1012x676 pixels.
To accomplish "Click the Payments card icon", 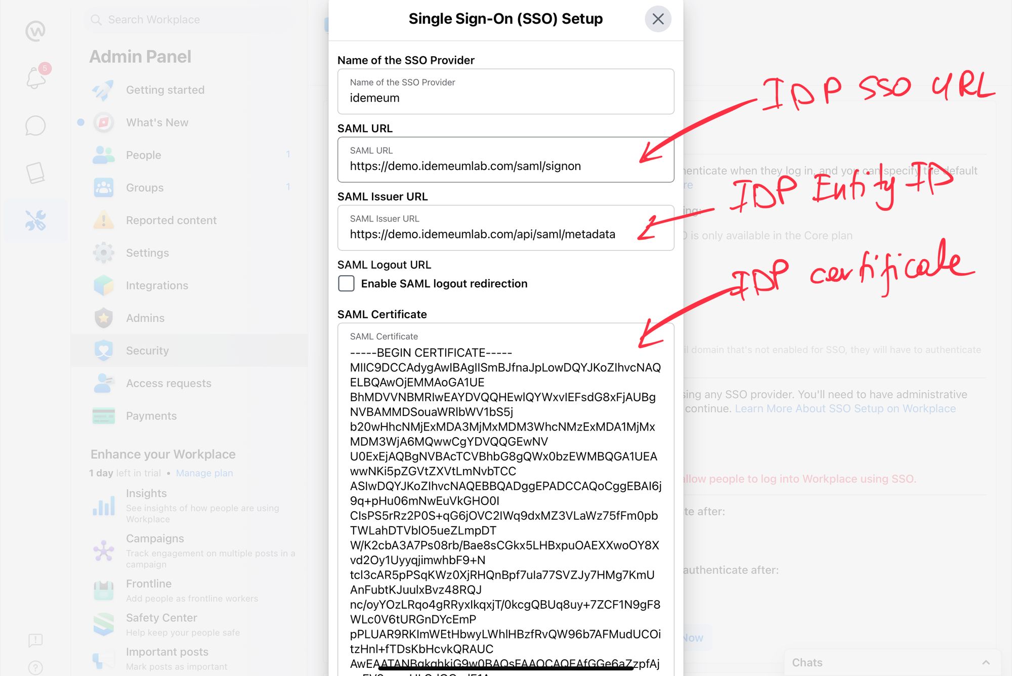I will coord(104,416).
